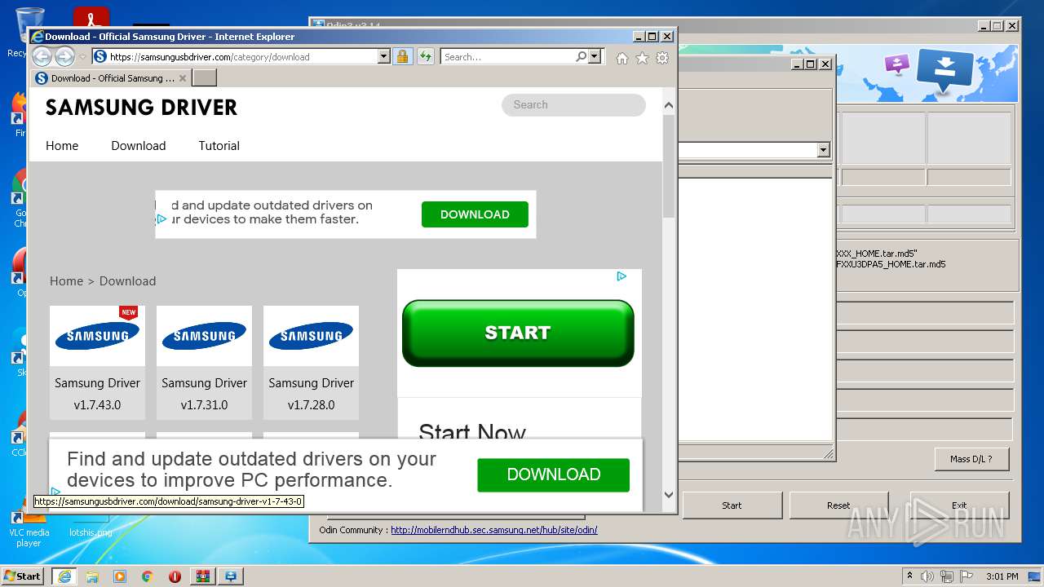Open the Windows Start menu
Screen dimensions: 1044x587
[x=23, y=576]
